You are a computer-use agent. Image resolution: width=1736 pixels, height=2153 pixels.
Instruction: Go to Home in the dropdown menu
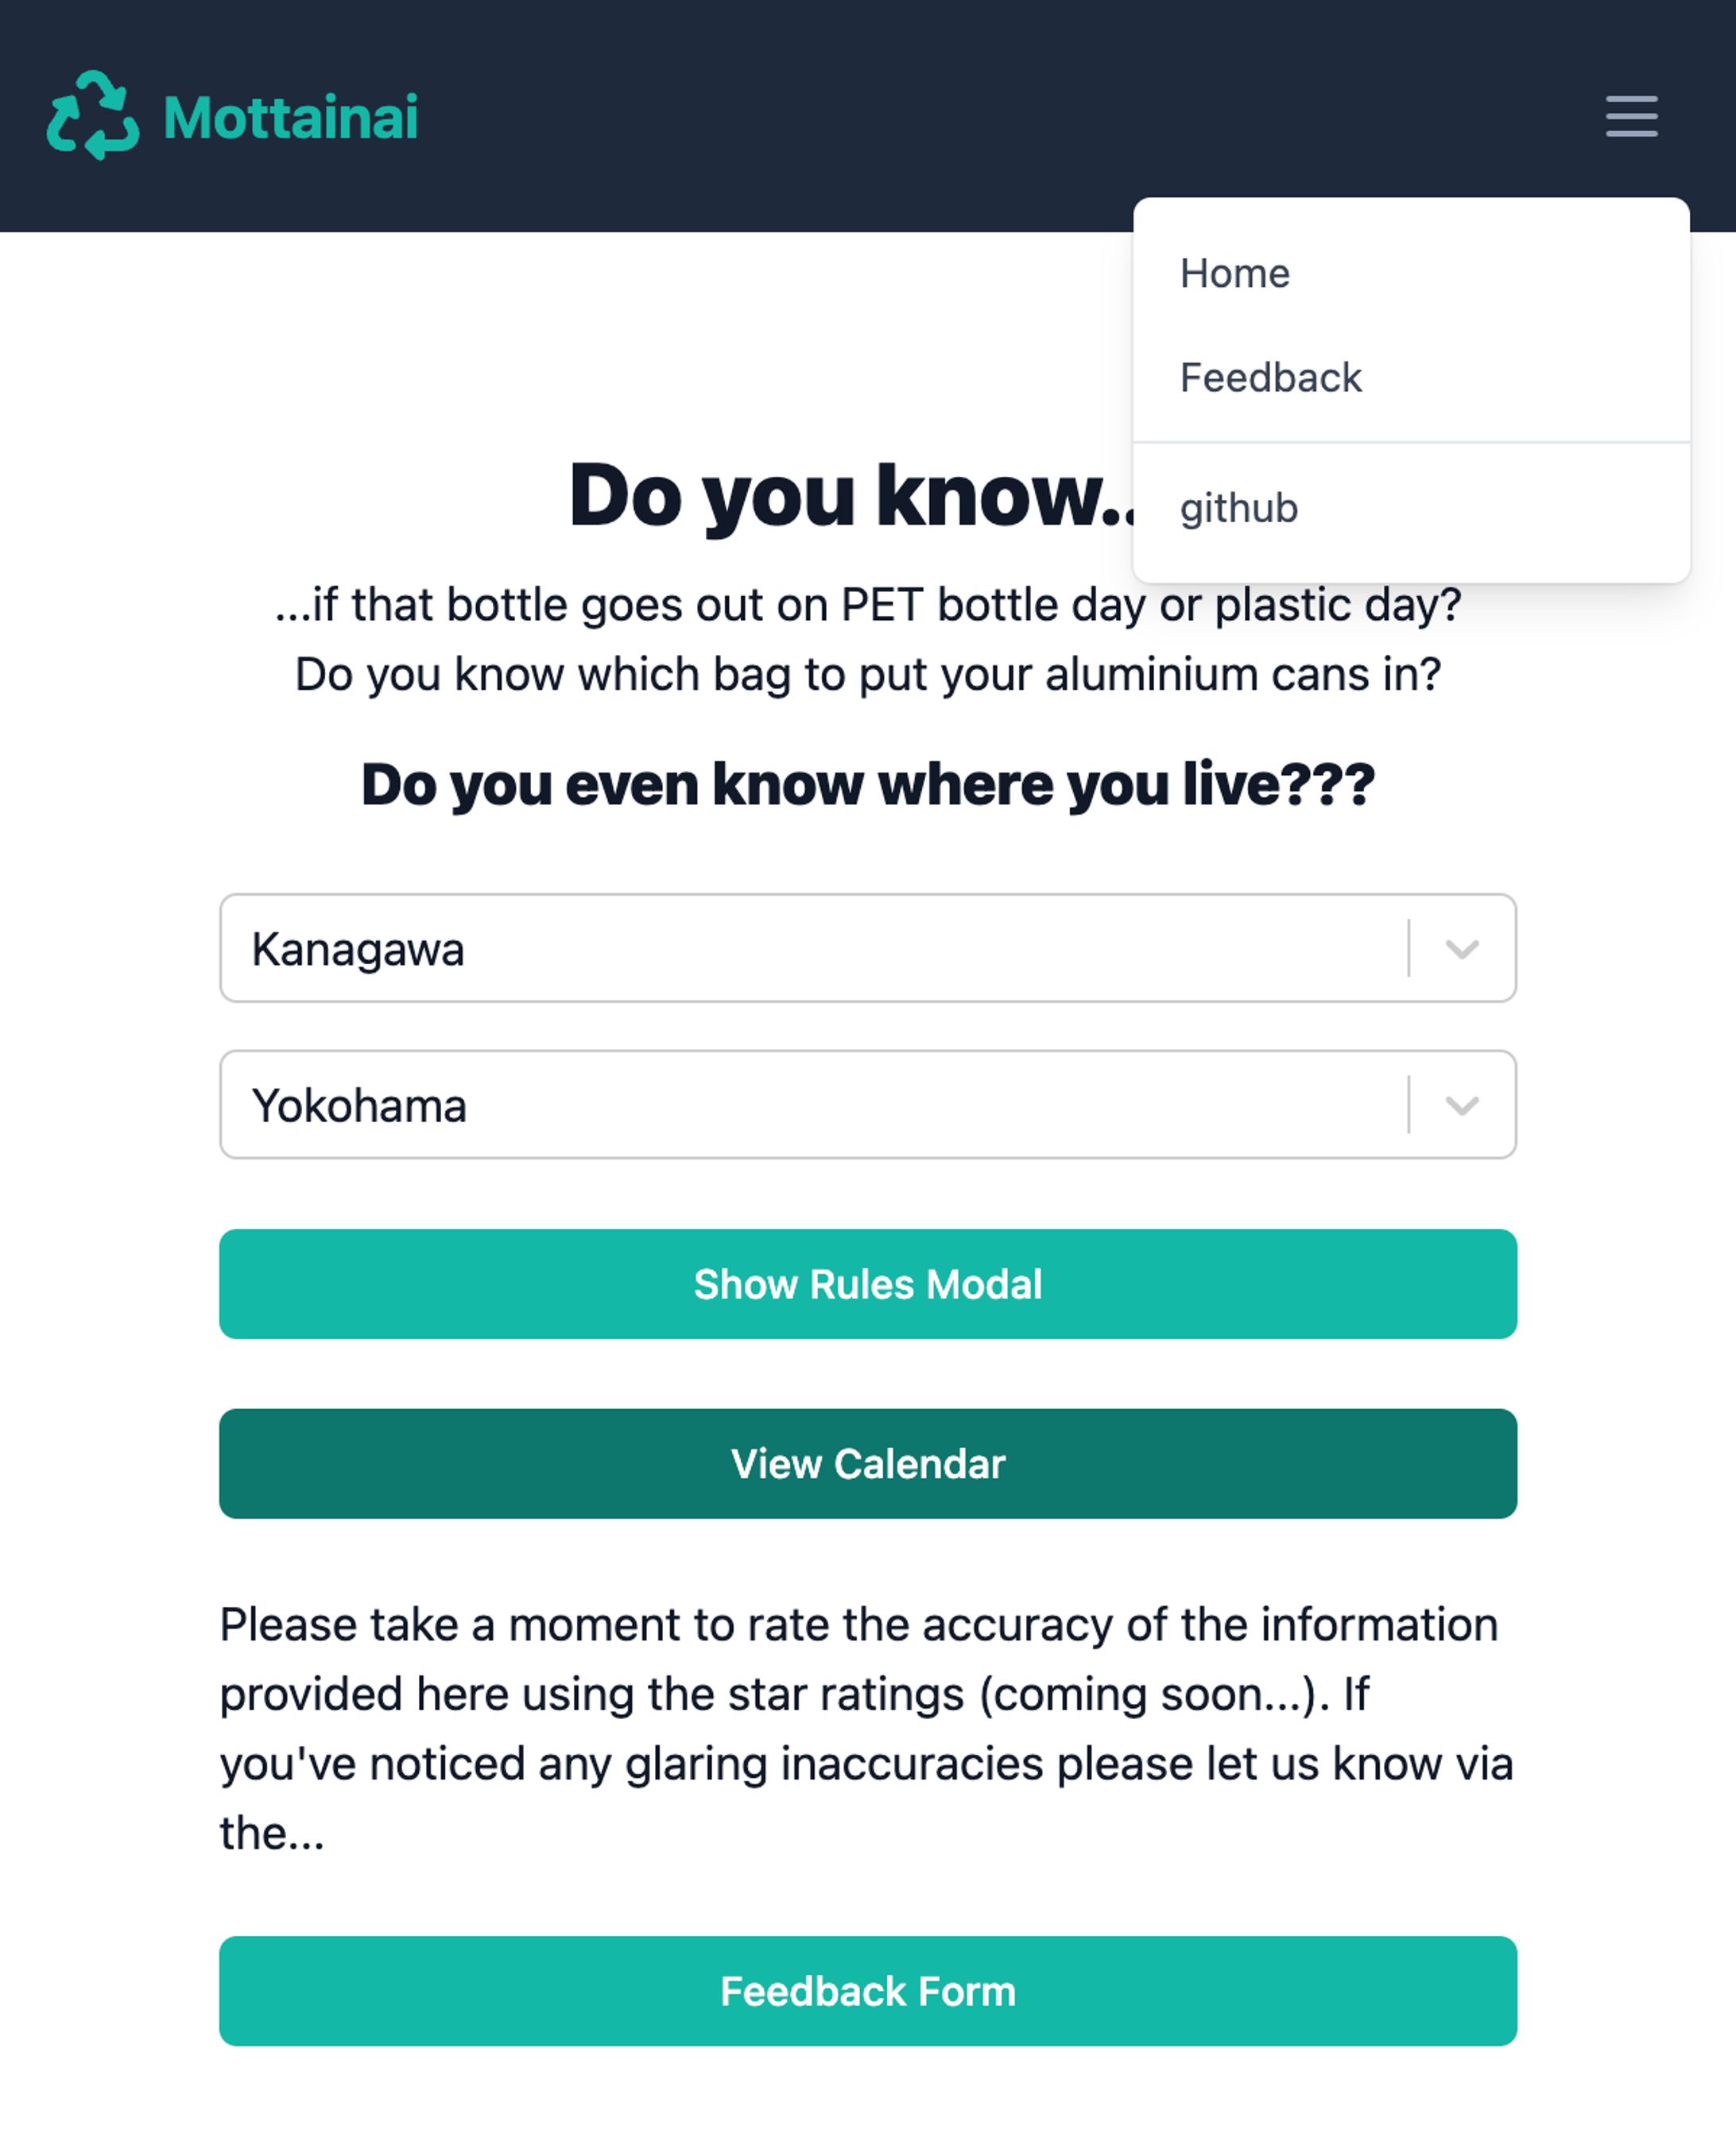coord(1234,273)
